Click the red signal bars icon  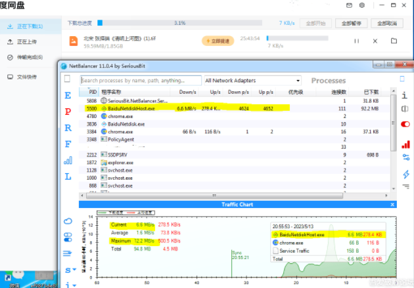(x=405, y=143)
